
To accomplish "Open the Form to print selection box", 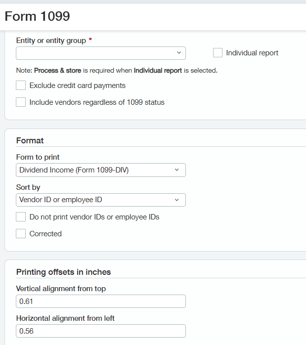I will pos(94,170).
